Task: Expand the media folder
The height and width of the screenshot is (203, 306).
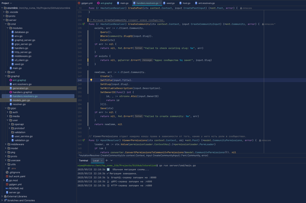Action: (x=7, y=116)
